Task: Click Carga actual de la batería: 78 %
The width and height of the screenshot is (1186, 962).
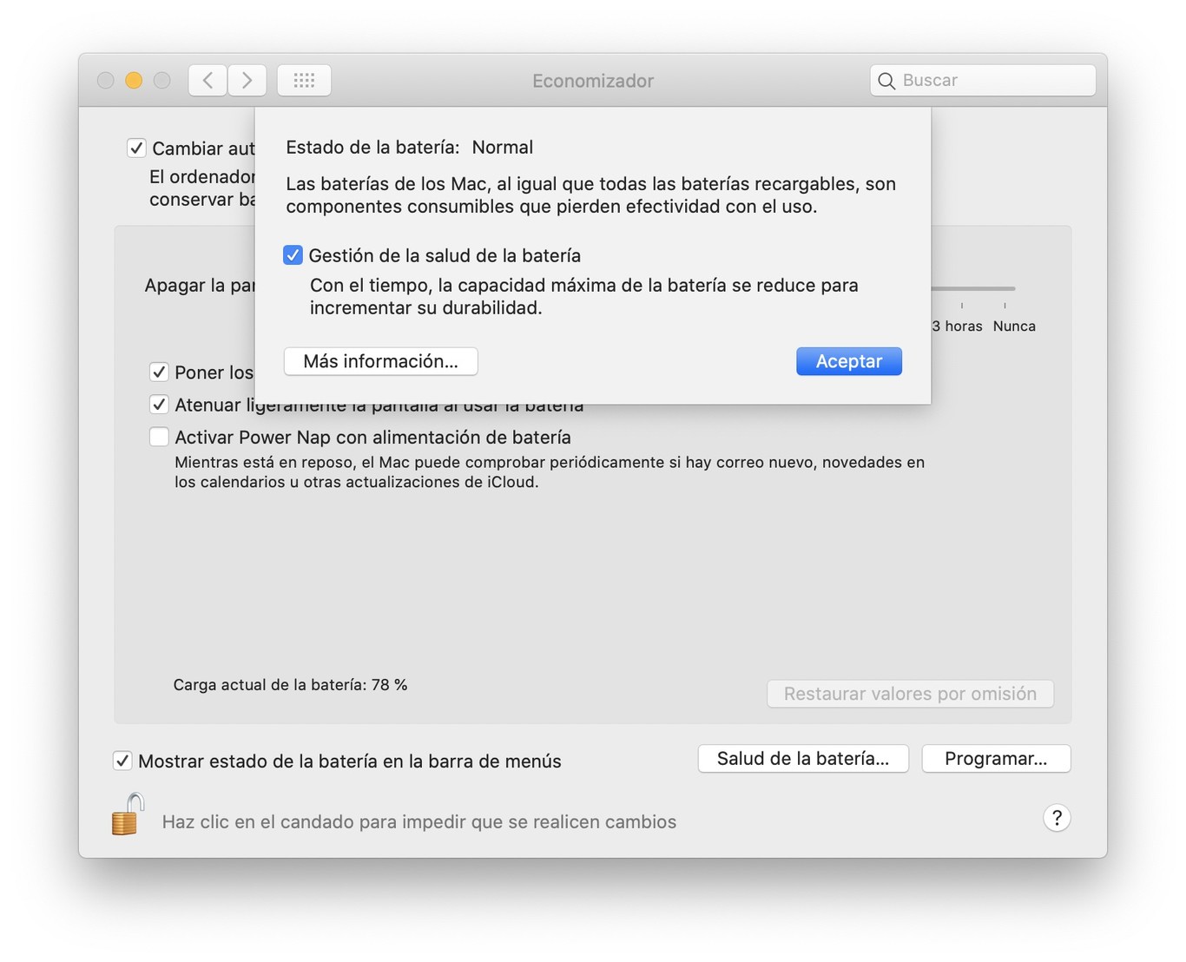Action: click(290, 684)
